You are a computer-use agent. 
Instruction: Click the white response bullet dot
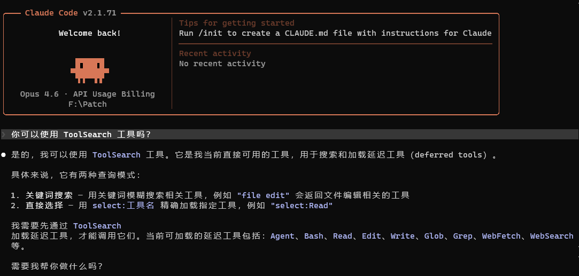click(4, 155)
